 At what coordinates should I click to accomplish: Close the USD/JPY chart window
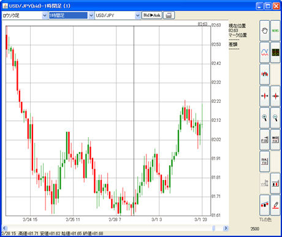point(276,6)
